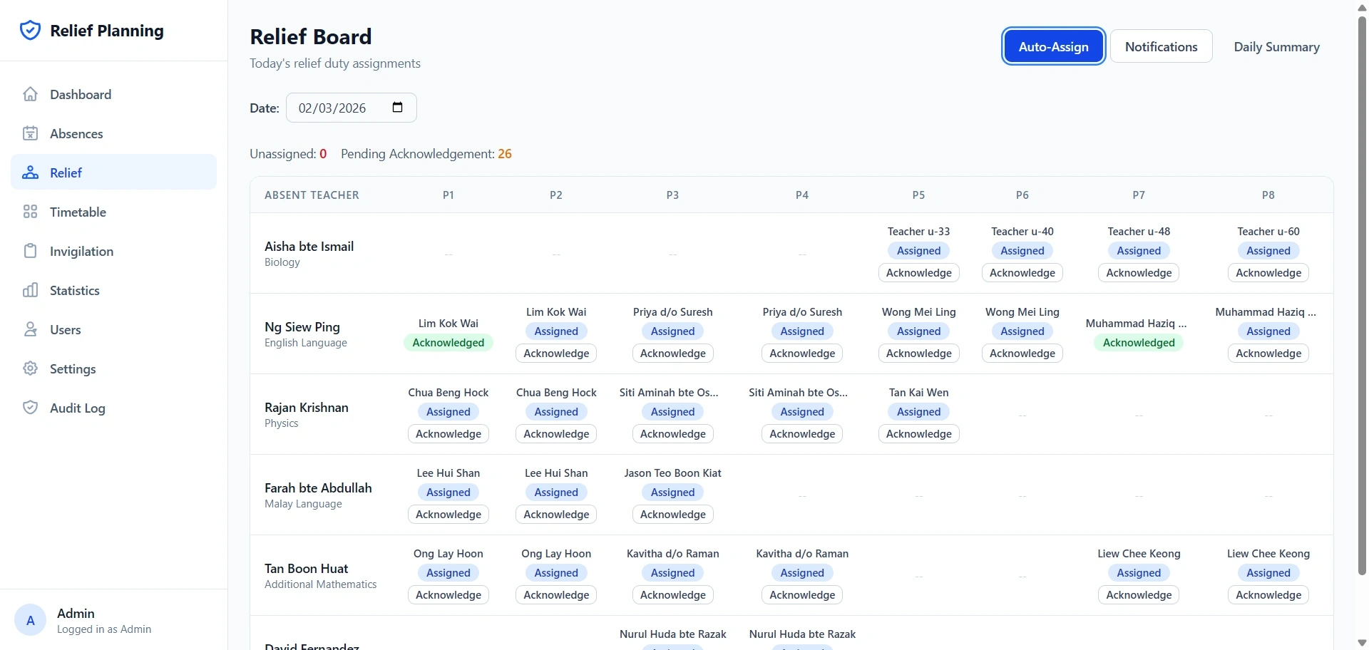Open the Settings page
The width and height of the screenshot is (1369, 650).
tap(113, 368)
